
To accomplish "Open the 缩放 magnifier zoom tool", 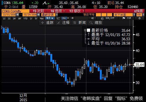I will (x=96, y=23).
